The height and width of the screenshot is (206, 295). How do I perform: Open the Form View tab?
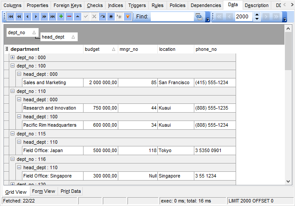[x=44, y=192]
